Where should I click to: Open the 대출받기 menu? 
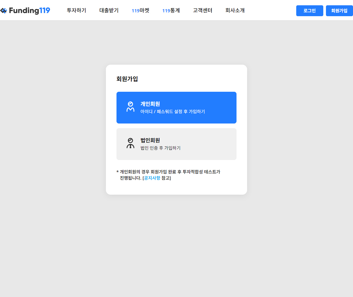pos(109,10)
